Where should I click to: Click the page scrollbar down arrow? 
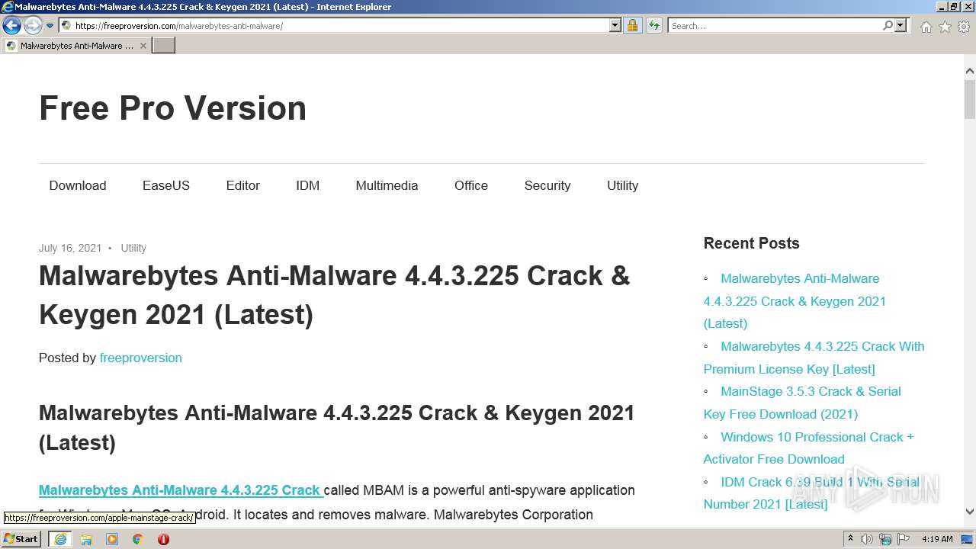969,512
